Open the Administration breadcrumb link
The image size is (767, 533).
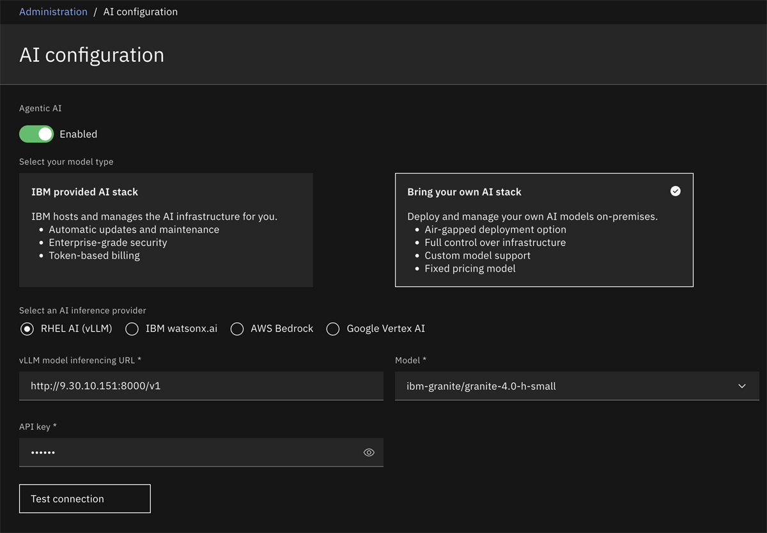coord(53,12)
